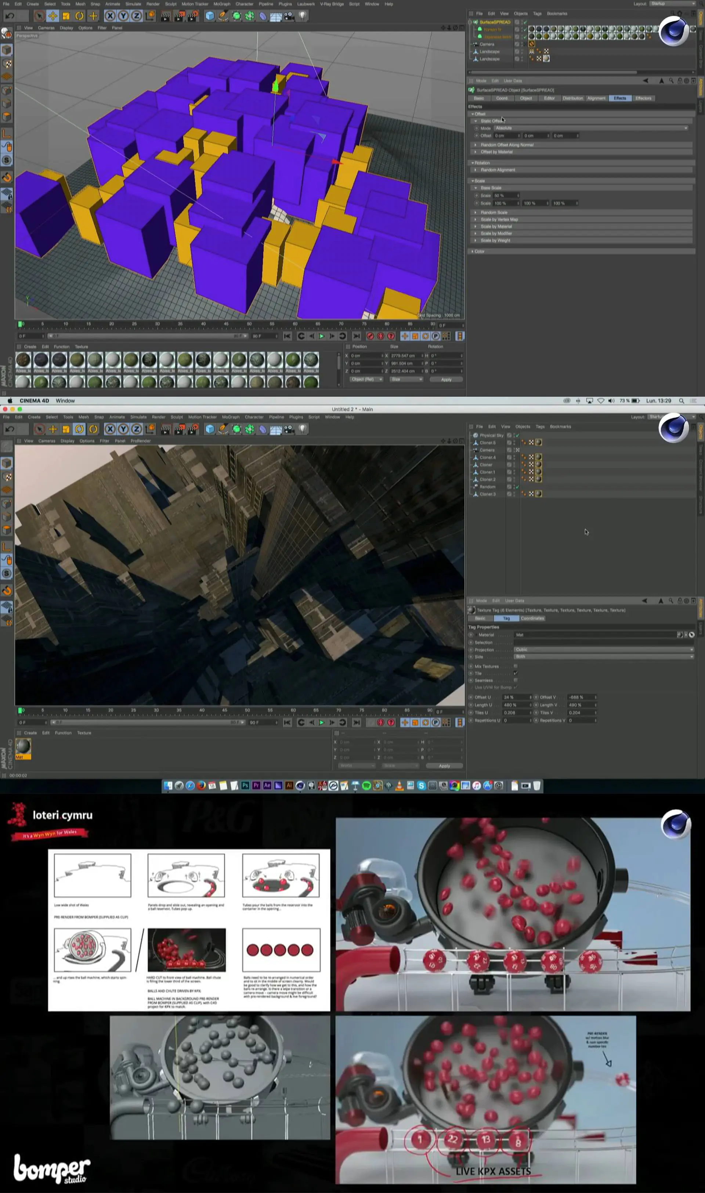The height and width of the screenshot is (1193, 705).
Task: Open Size selector in top coordinates panel
Action: pyautogui.click(x=406, y=379)
